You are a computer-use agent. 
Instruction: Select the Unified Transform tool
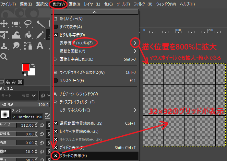[4, 35]
